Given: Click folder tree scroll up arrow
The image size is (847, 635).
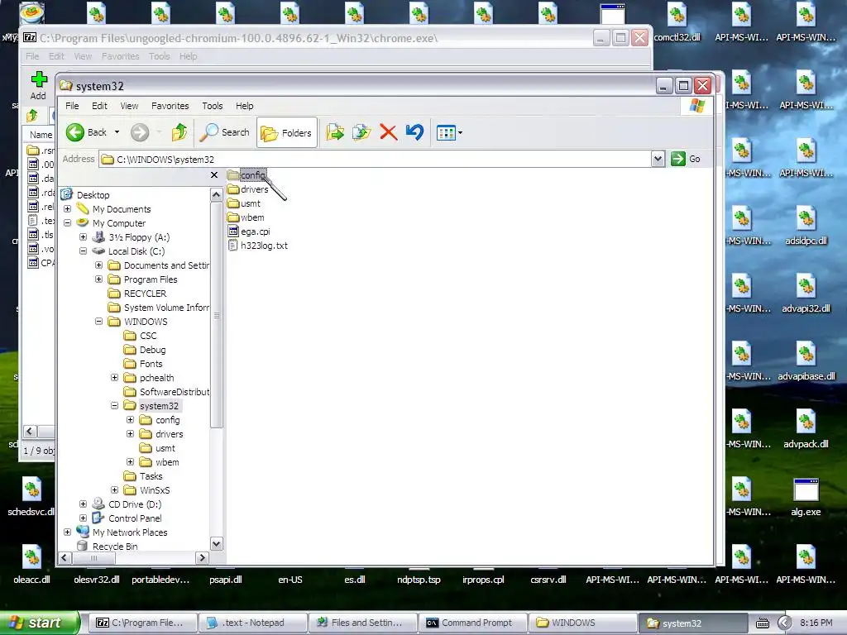Looking at the screenshot, I should pyautogui.click(x=216, y=195).
